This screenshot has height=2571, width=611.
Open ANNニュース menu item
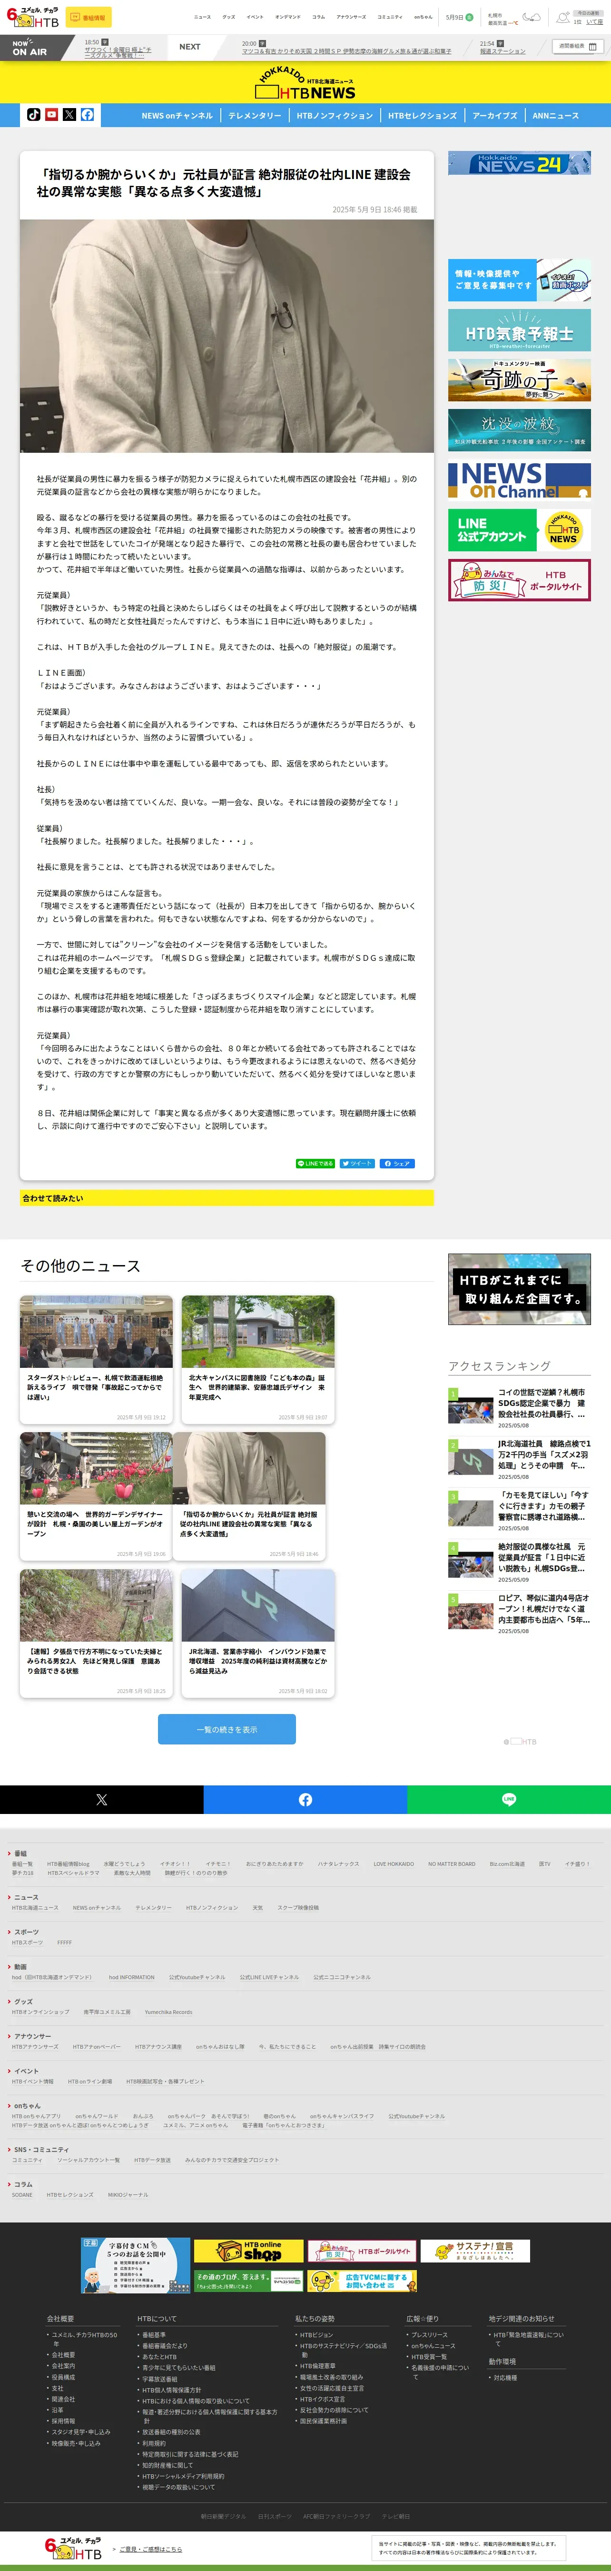click(x=555, y=116)
